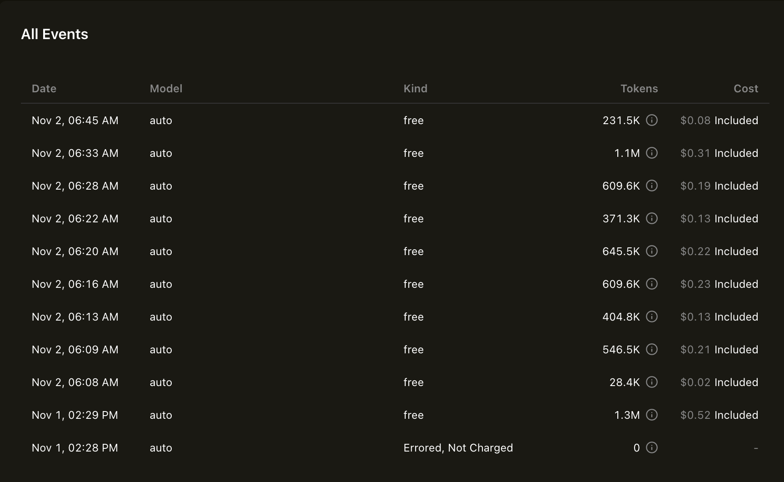
Task: Click info icon next to 645.5K
Action: coord(652,251)
